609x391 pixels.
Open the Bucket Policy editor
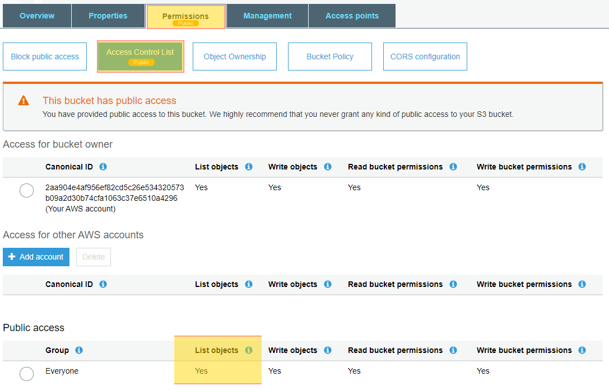pos(330,56)
